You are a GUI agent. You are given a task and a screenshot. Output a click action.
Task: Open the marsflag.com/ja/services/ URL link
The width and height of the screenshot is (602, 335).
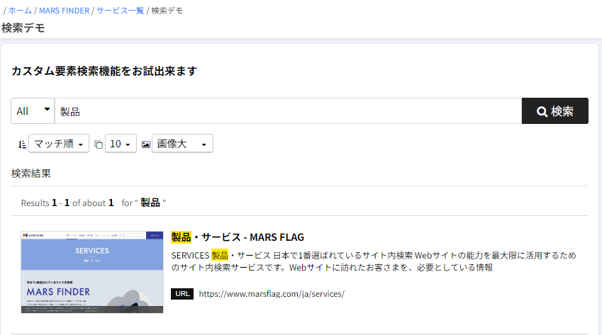click(272, 294)
